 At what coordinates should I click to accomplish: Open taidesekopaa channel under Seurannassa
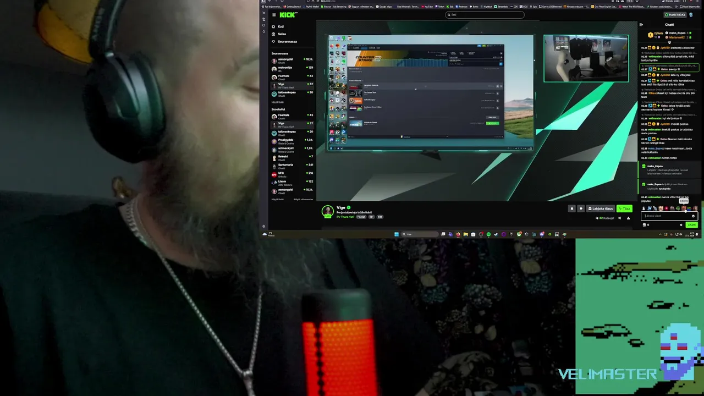(292, 93)
